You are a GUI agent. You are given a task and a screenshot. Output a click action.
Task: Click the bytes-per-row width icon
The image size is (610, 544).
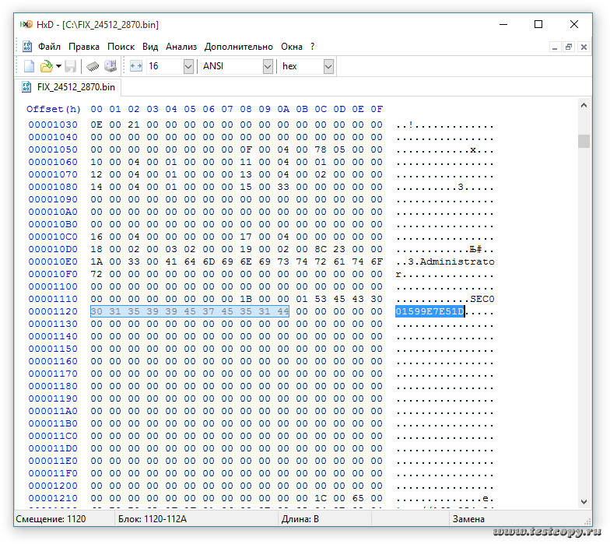pyautogui.click(x=135, y=67)
